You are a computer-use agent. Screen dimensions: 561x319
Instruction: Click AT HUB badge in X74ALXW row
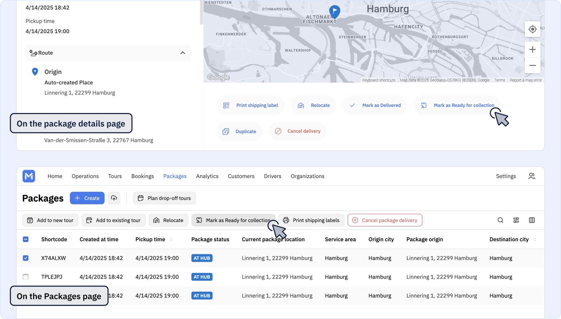tap(202, 258)
